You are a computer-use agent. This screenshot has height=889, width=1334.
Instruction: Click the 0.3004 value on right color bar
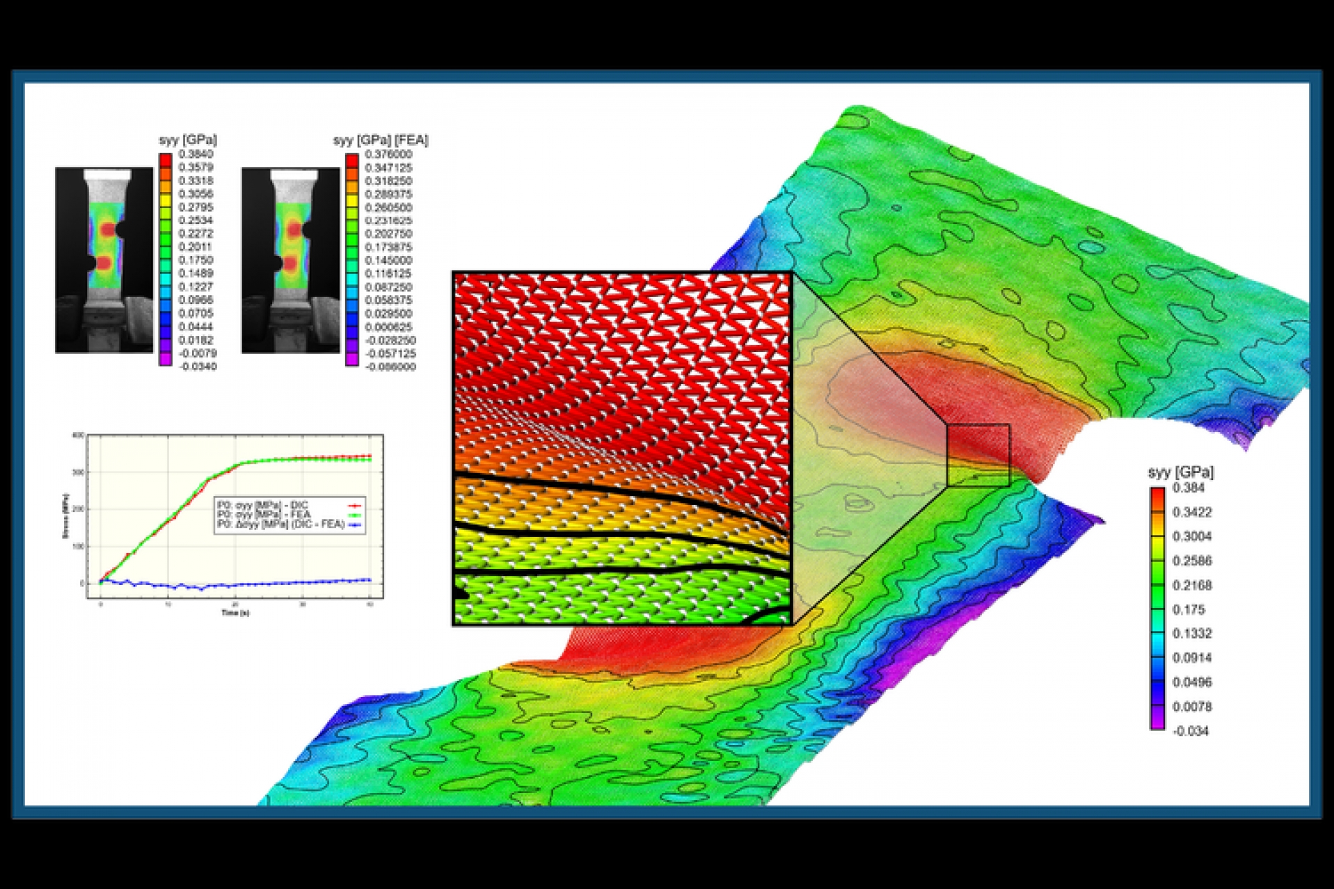pos(1191,536)
